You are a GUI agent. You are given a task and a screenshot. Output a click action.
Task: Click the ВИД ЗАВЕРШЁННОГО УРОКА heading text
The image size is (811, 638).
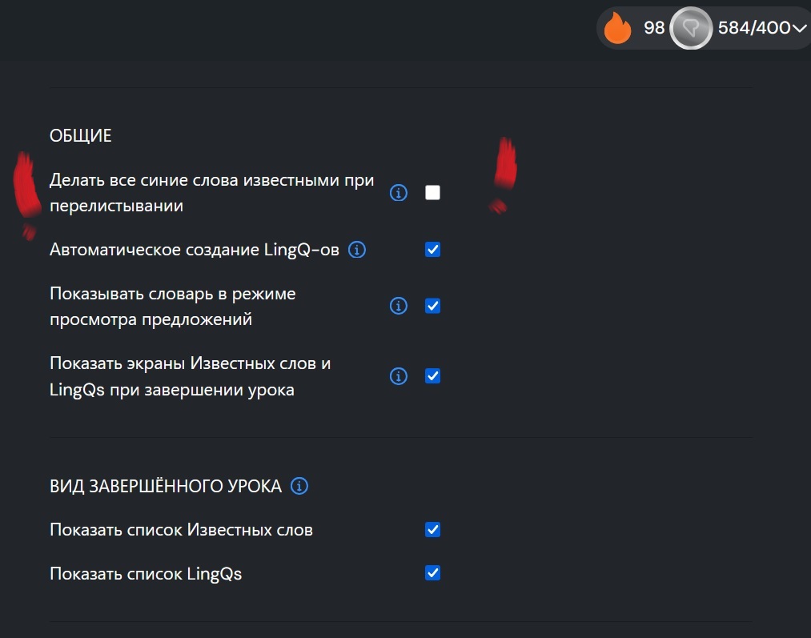(x=166, y=486)
